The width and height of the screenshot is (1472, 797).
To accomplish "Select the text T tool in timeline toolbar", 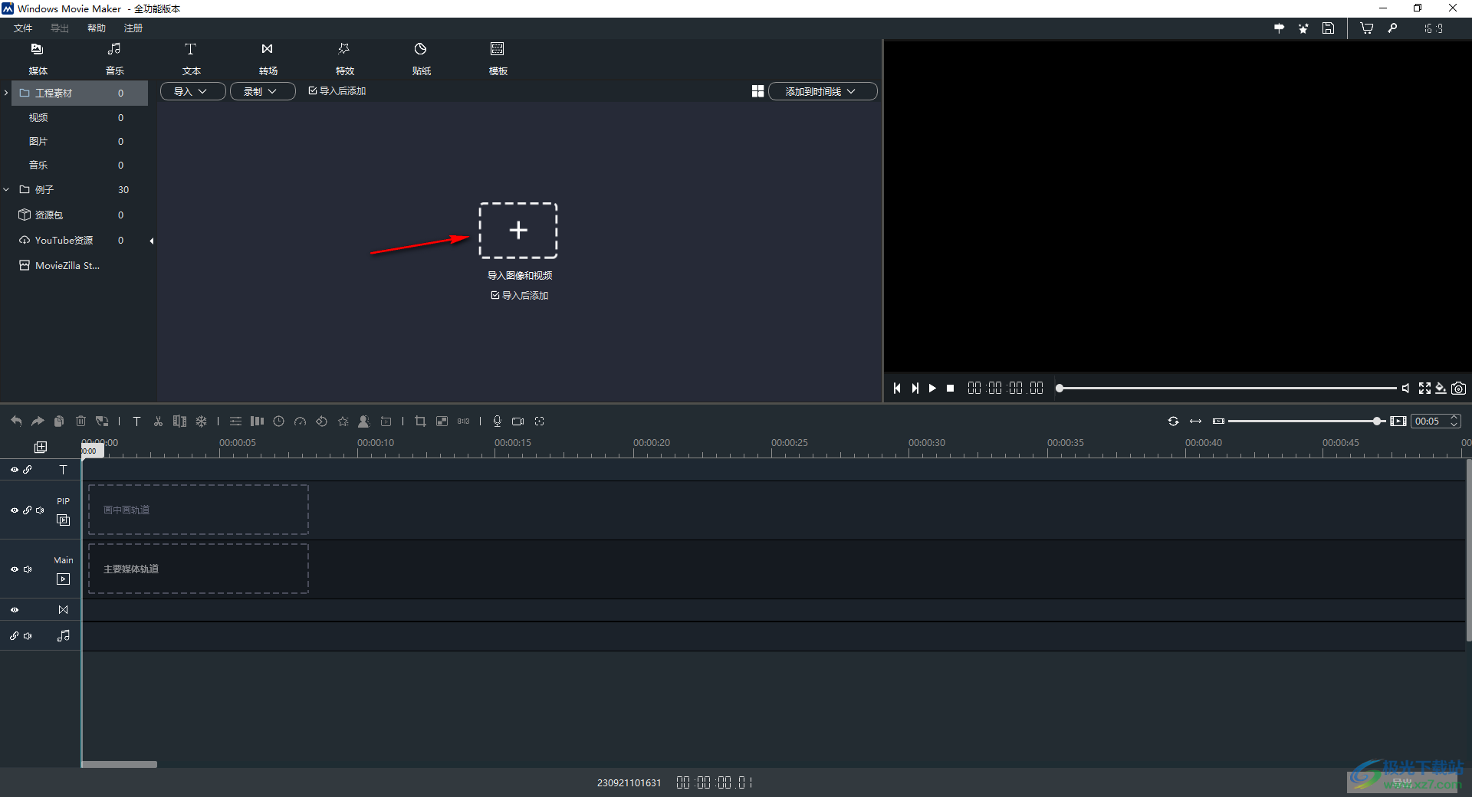I will click(136, 421).
